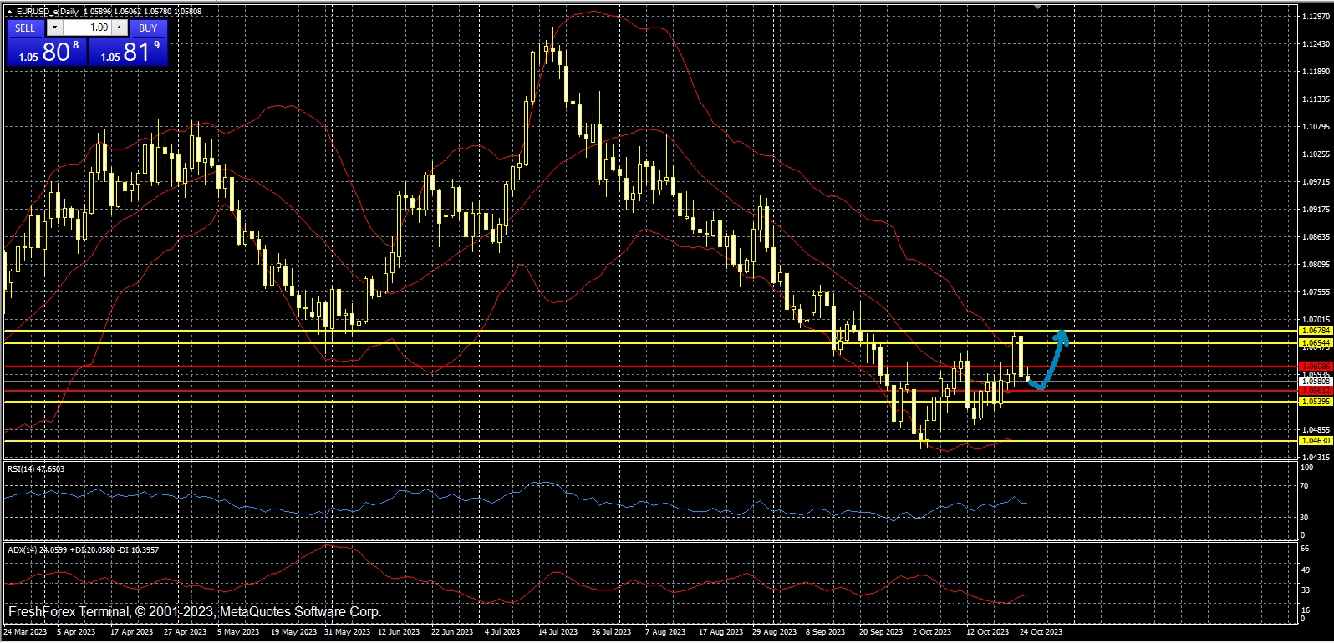Click the 1.06086 red price label

point(1316,367)
